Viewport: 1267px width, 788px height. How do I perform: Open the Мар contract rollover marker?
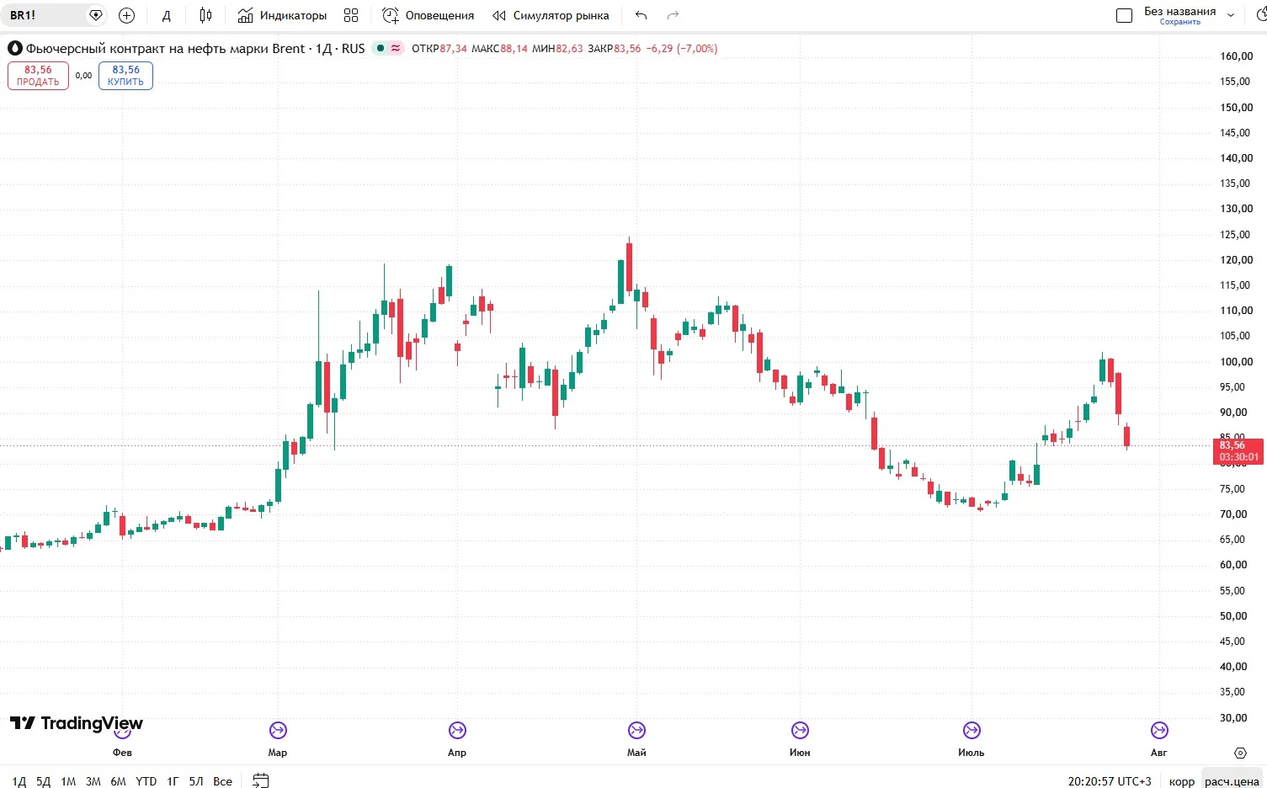(278, 730)
